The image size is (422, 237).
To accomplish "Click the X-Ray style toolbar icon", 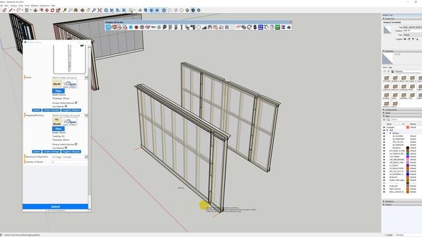I will pos(164,11).
